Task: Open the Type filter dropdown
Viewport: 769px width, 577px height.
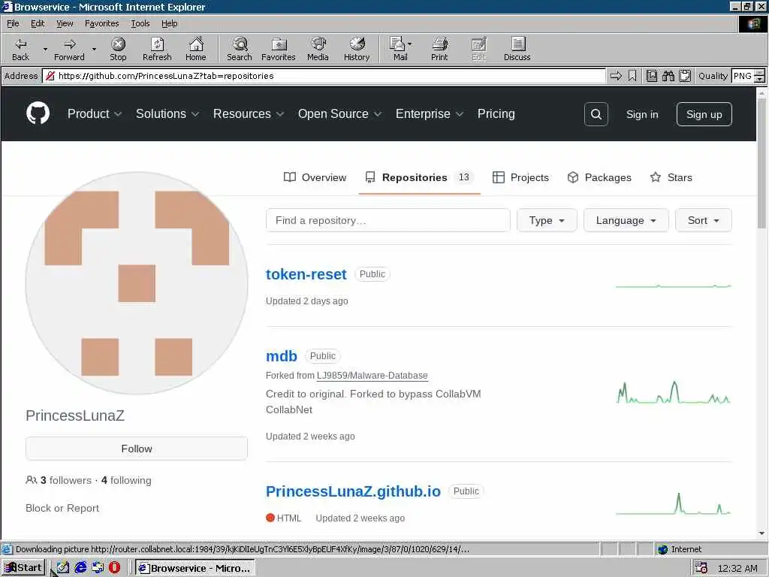Action: pos(547,220)
